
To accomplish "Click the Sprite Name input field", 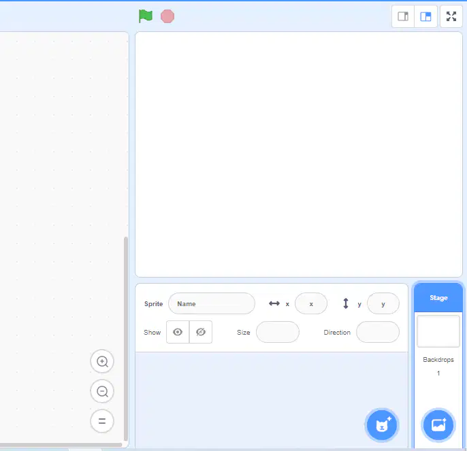I will coord(212,303).
